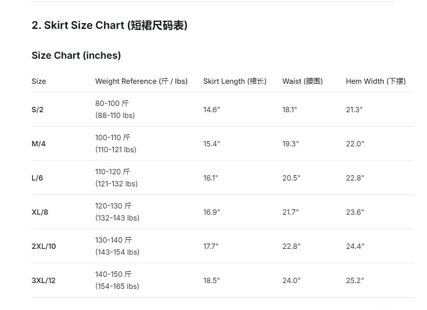Click the Skirt Size Chart heading
This screenshot has width=427, height=310.
pyautogui.click(x=109, y=26)
